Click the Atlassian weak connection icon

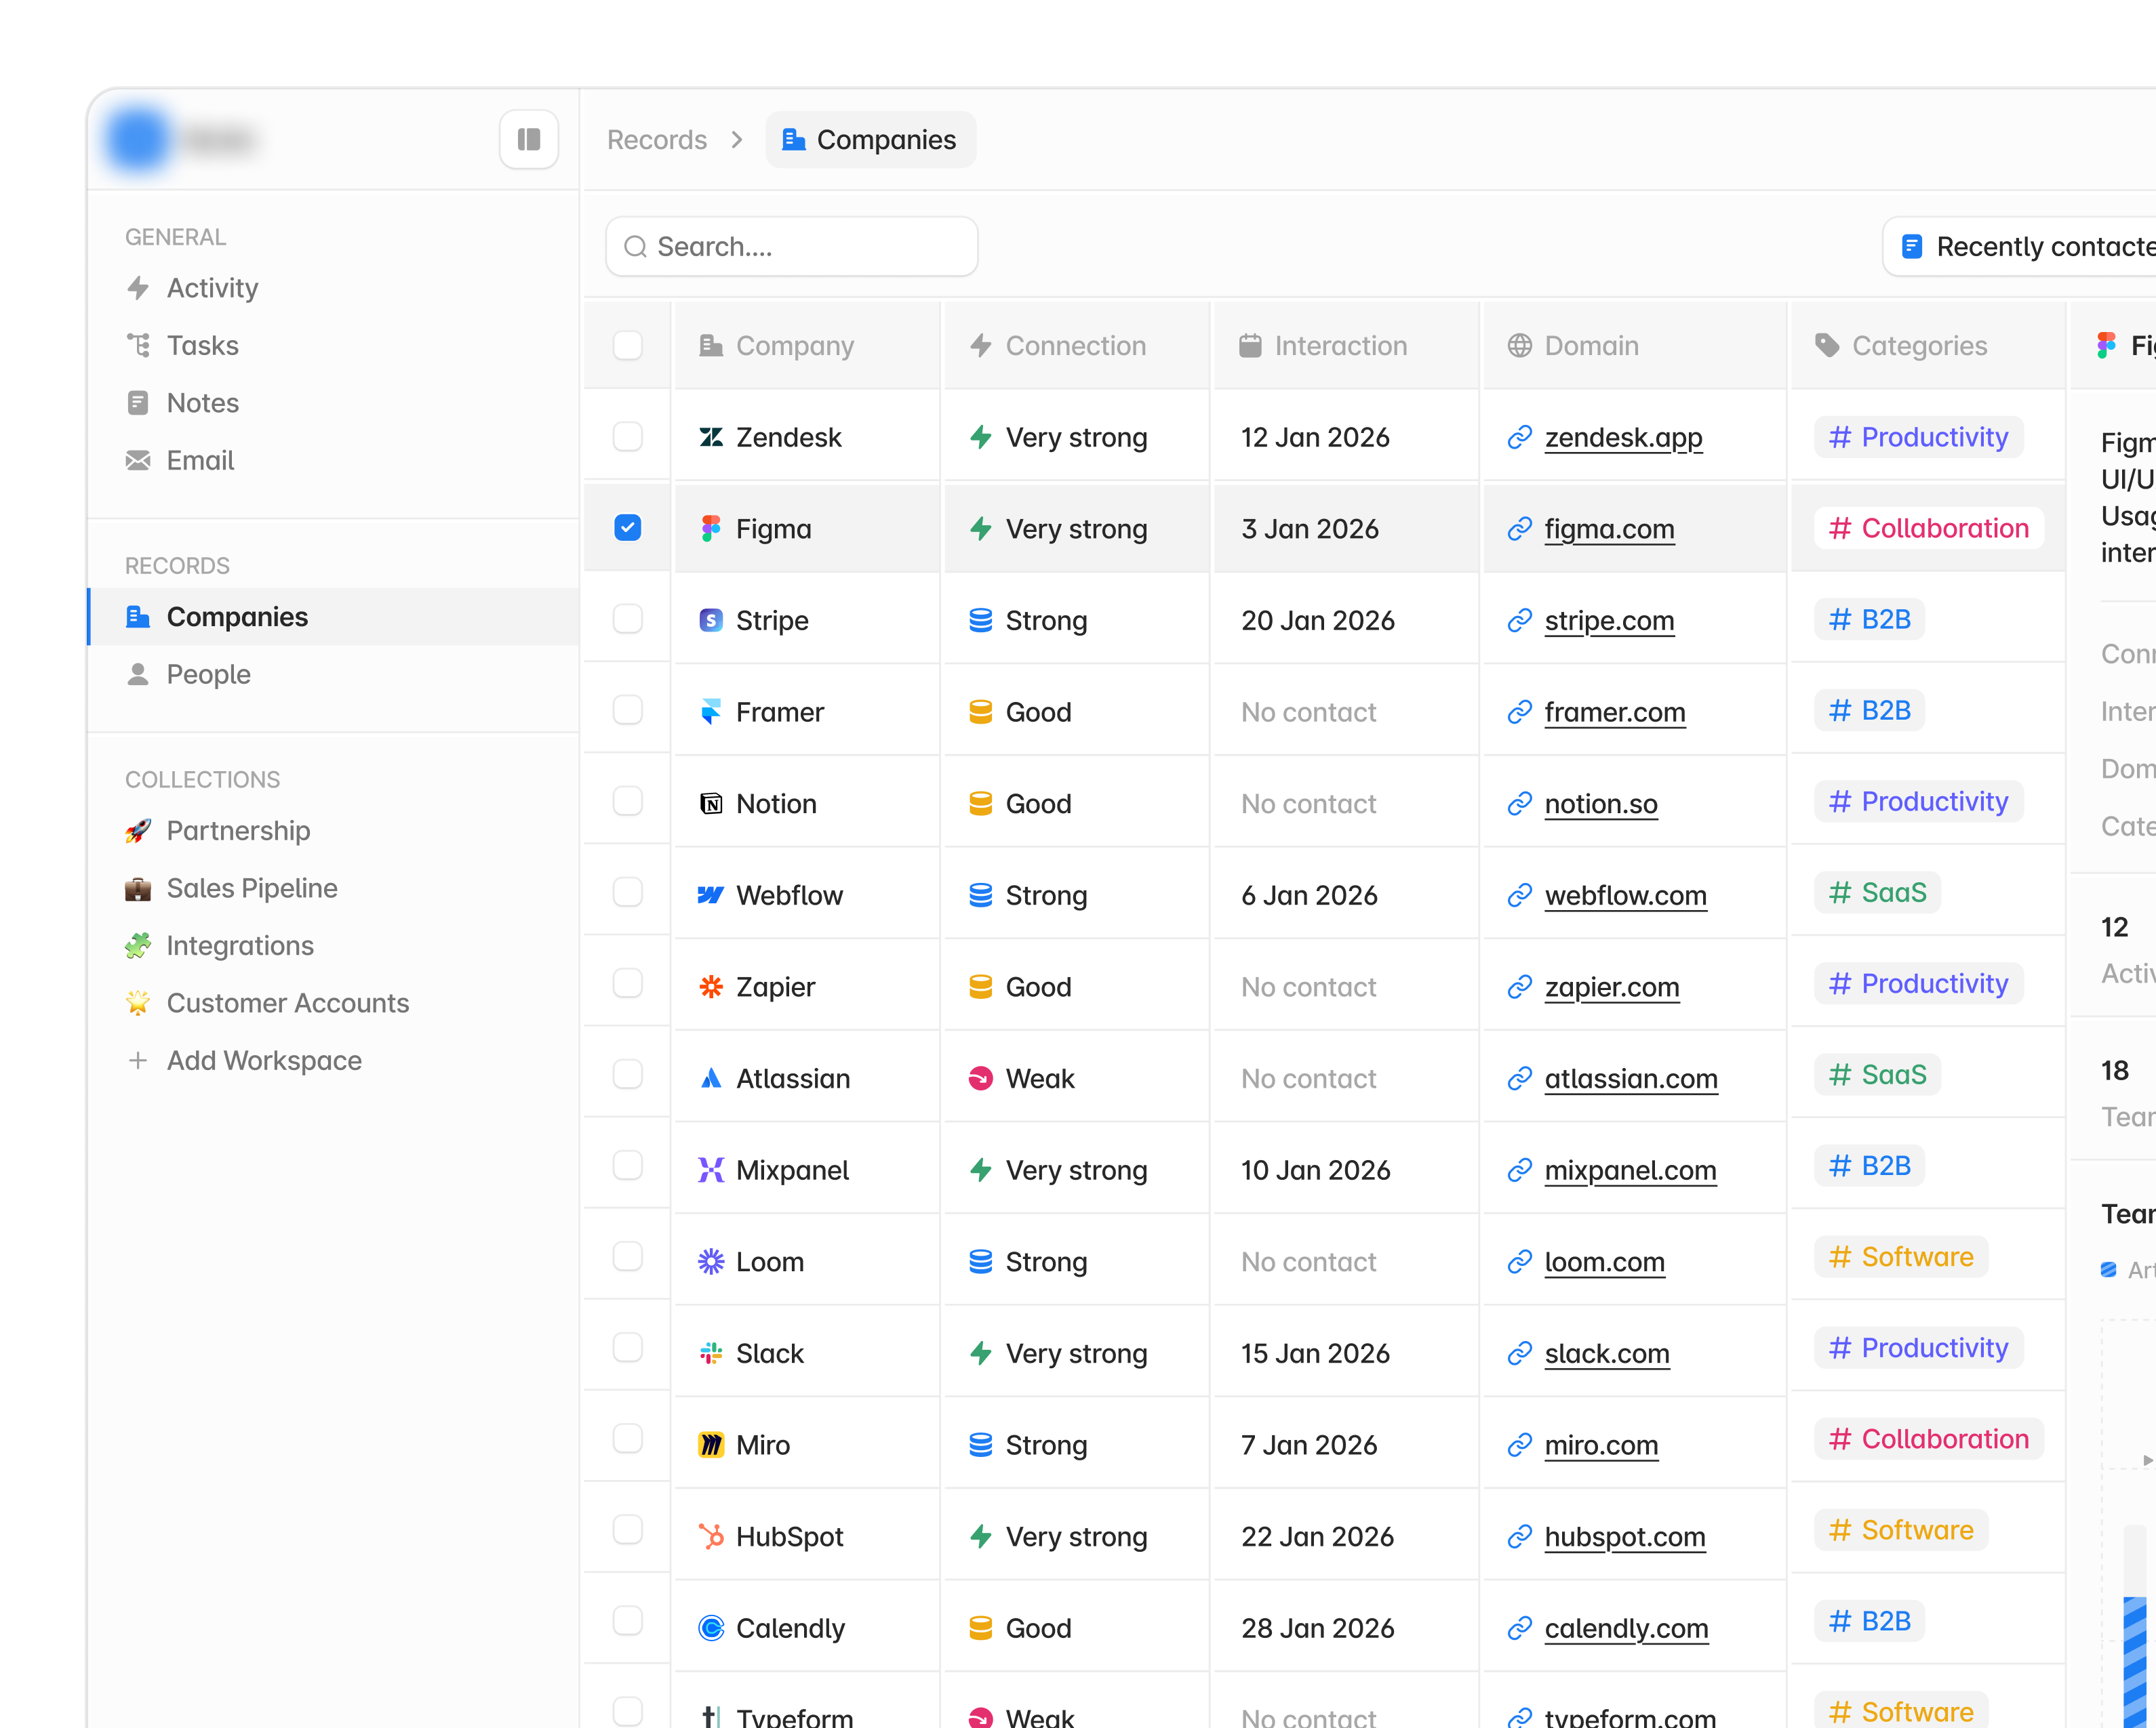tap(980, 1078)
